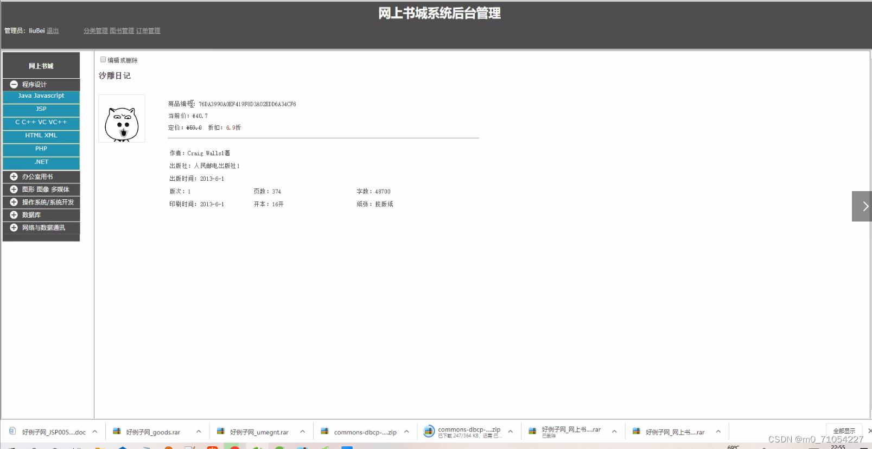Collapse the 程序设计 category minus icon
The width and height of the screenshot is (872, 449).
[x=14, y=85]
